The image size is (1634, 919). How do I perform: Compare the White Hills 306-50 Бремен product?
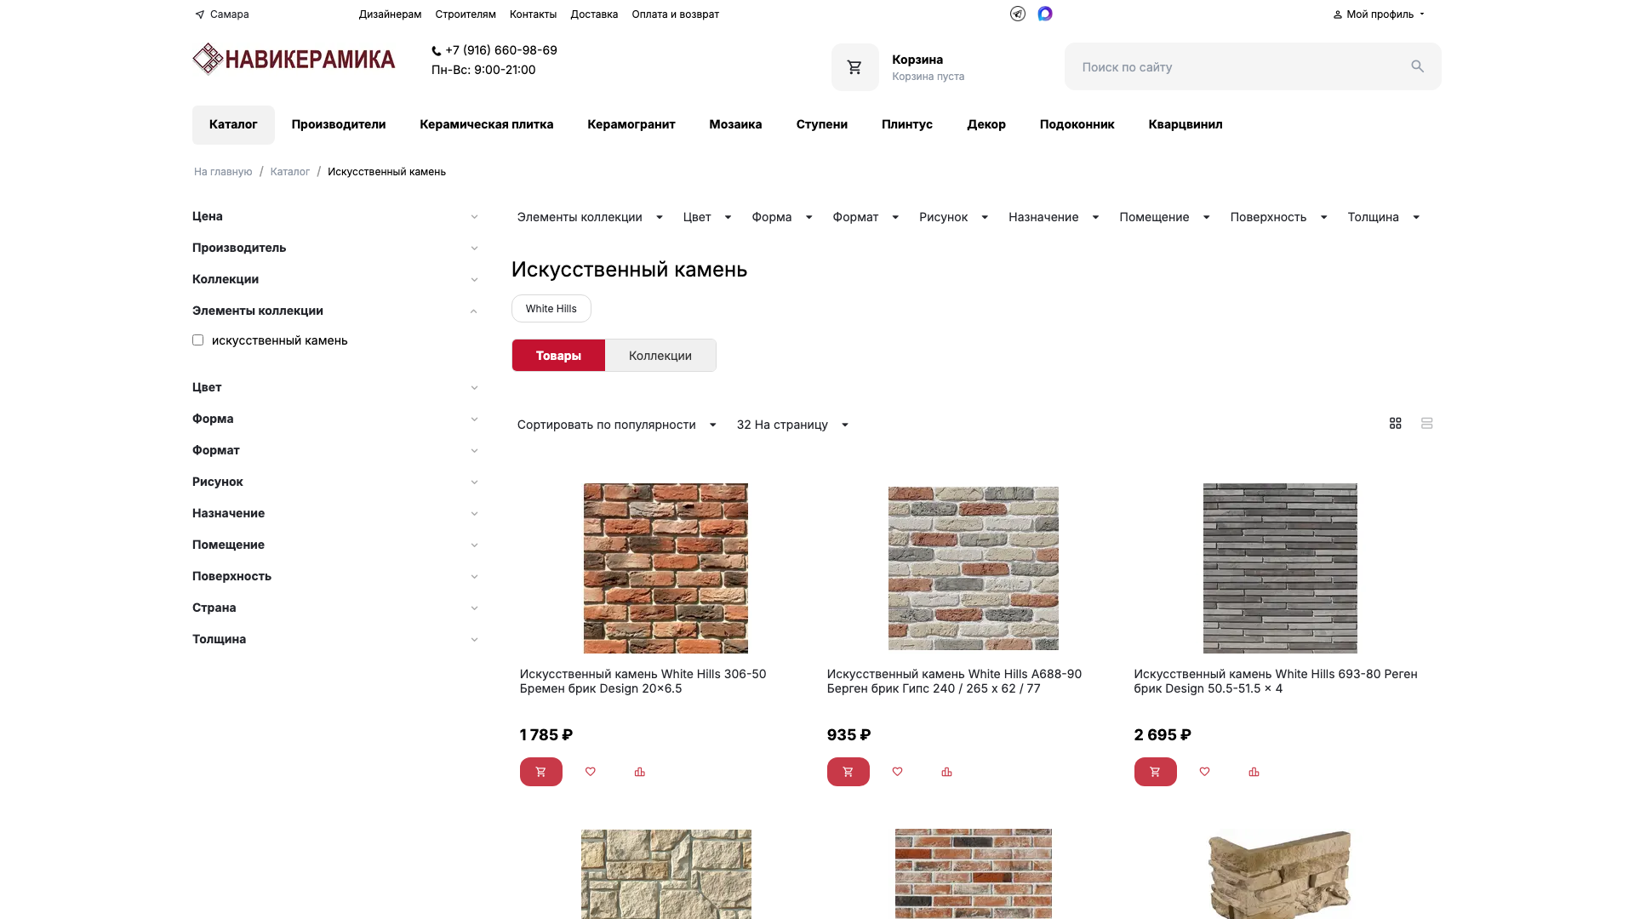point(640,772)
